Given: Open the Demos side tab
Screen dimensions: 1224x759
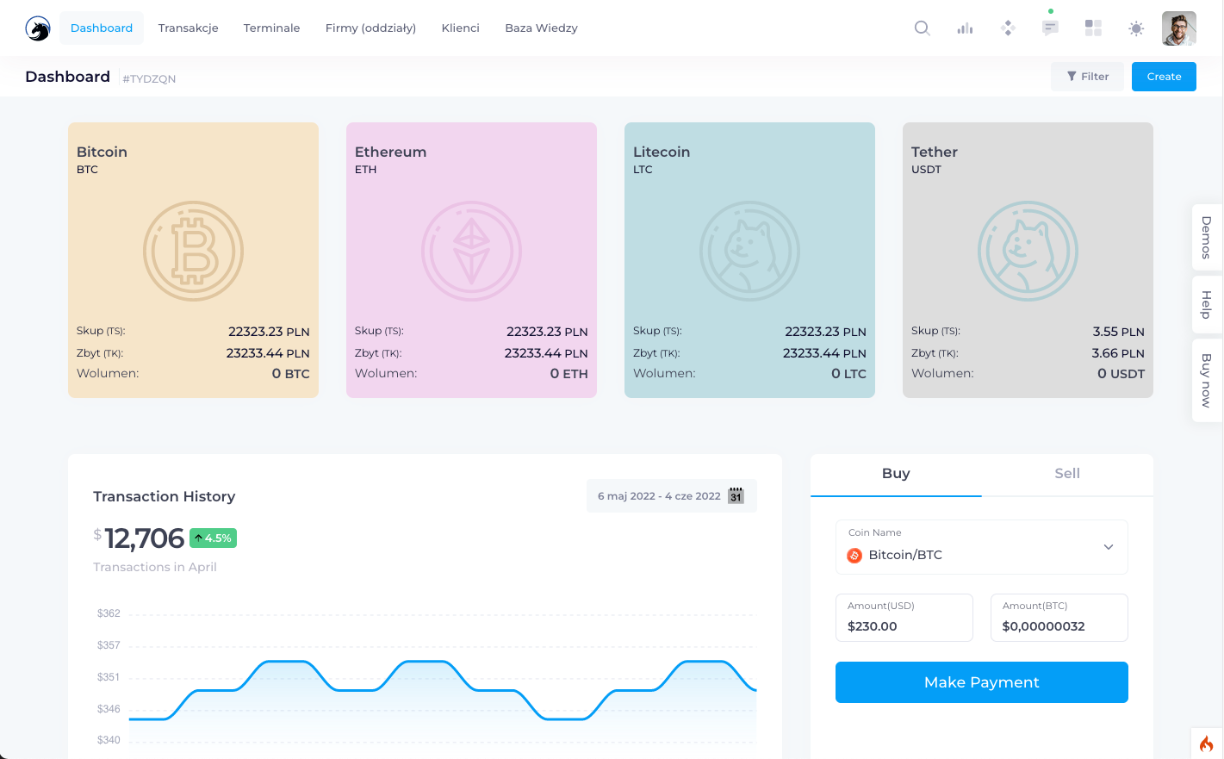Looking at the screenshot, I should click(x=1207, y=238).
